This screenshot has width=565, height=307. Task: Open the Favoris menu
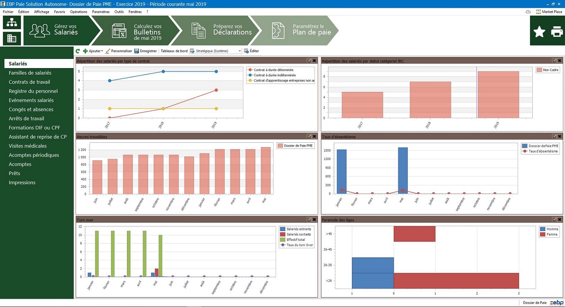tap(60, 12)
